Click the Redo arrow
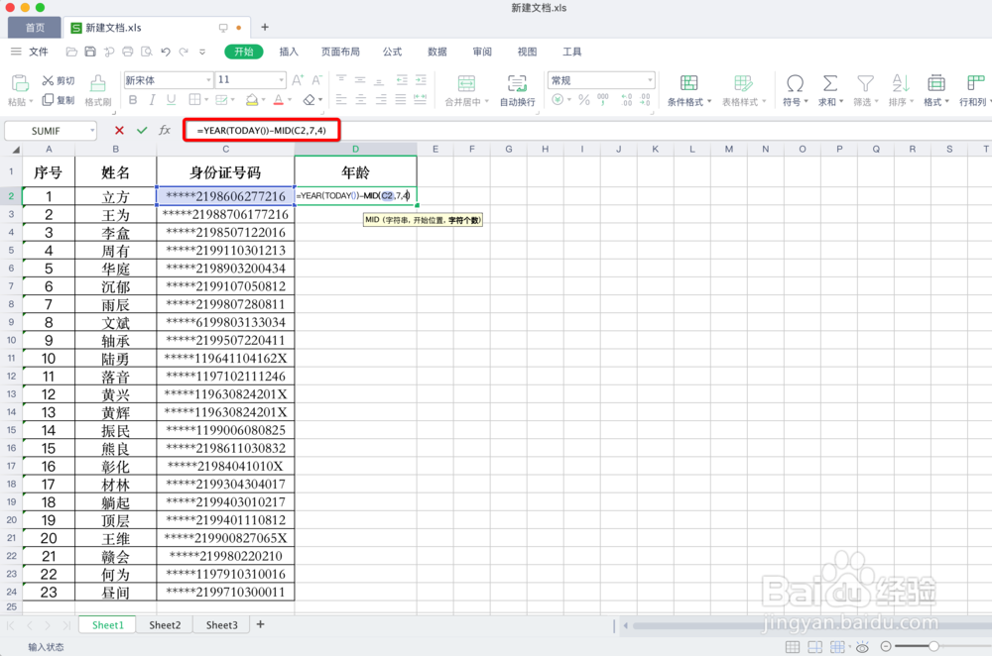 coord(184,52)
